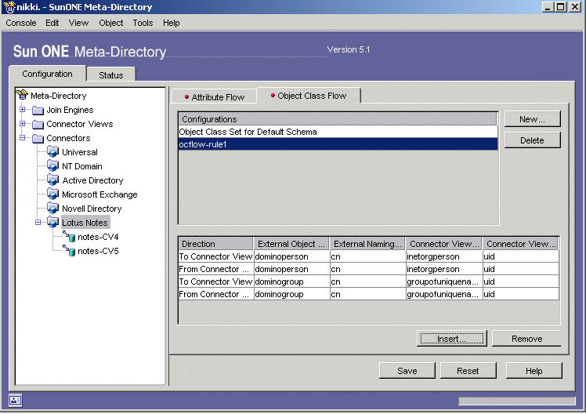Click the Connectors folder icon
586x414 pixels.
click(x=38, y=138)
